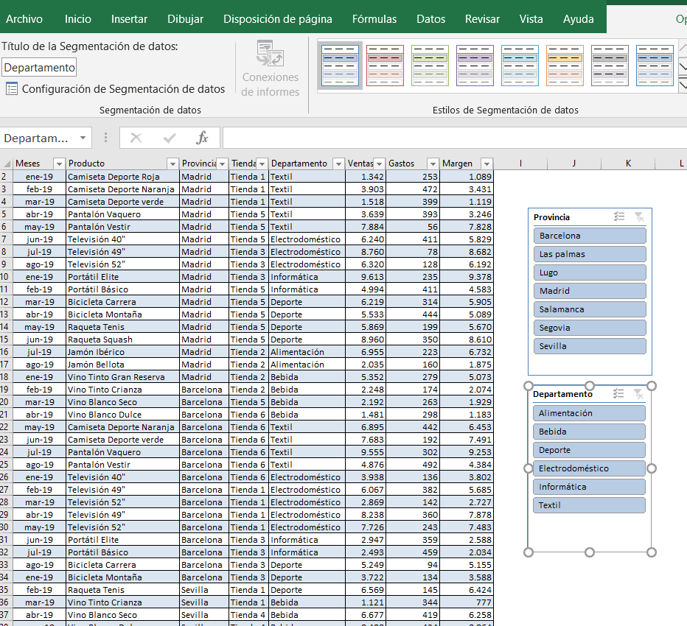Apply the orange slicer style
The image size is (687, 626).
pos(565,66)
